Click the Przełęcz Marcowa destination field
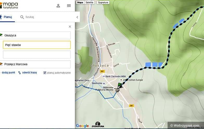This screenshot has height=129, width=204. click(37, 64)
